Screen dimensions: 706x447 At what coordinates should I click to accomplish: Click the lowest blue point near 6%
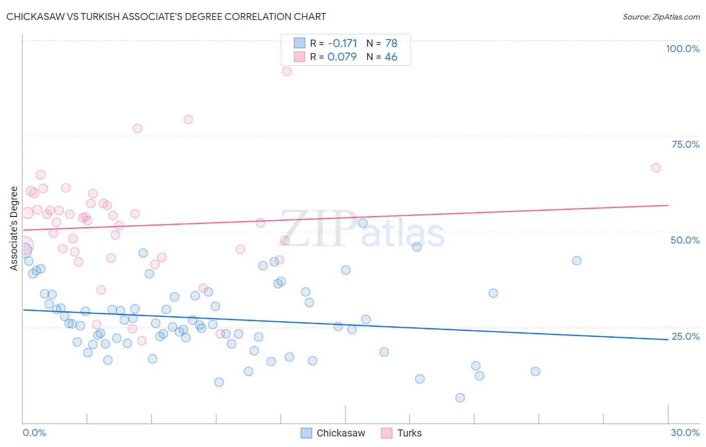coord(460,398)
